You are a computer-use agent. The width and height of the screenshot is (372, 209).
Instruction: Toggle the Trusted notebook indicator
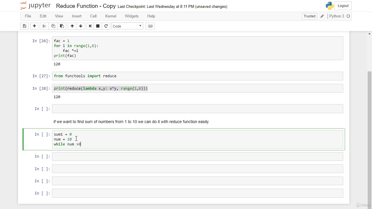(x=309, y=16)
